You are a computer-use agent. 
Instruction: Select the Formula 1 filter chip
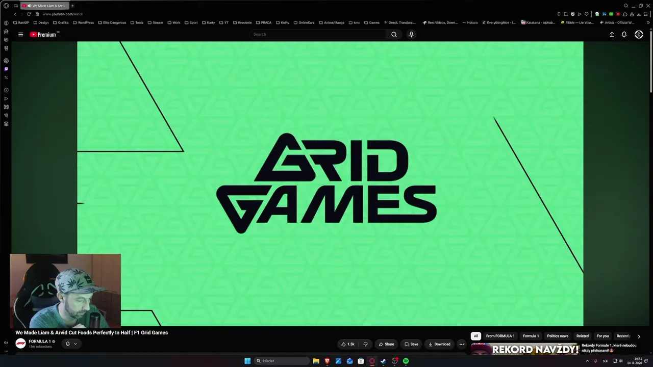click(531, 336)
